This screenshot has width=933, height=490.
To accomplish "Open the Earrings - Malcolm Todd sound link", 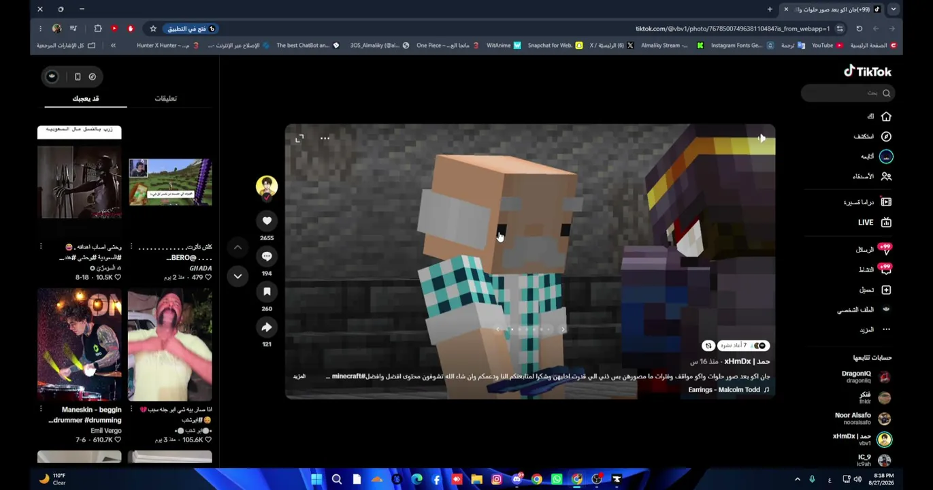I will [x=730, y=390].
